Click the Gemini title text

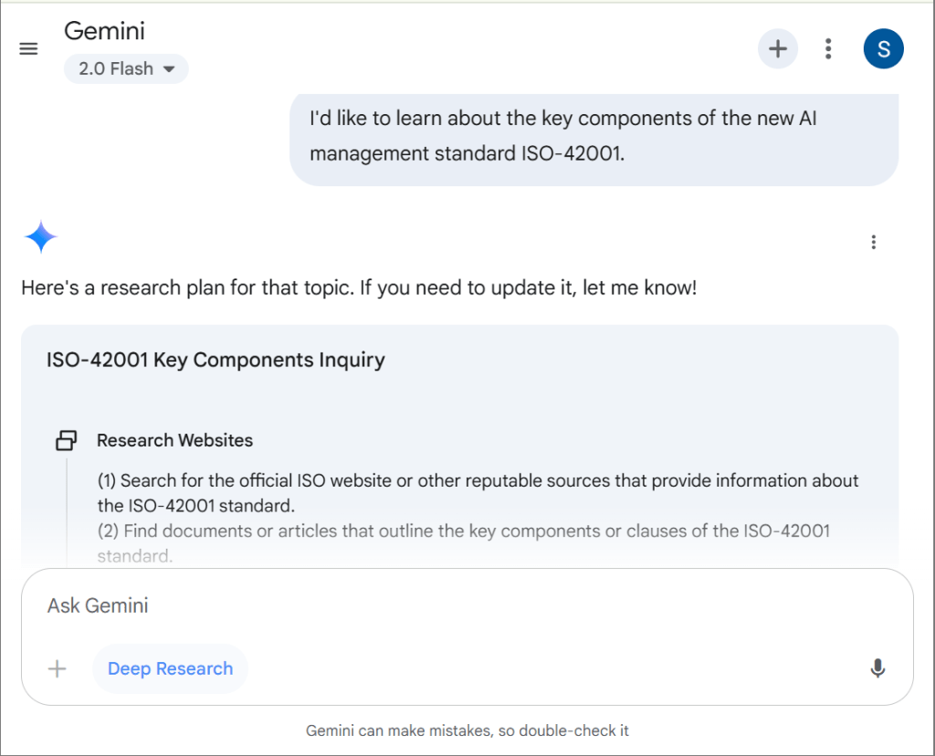pos(104,31)
